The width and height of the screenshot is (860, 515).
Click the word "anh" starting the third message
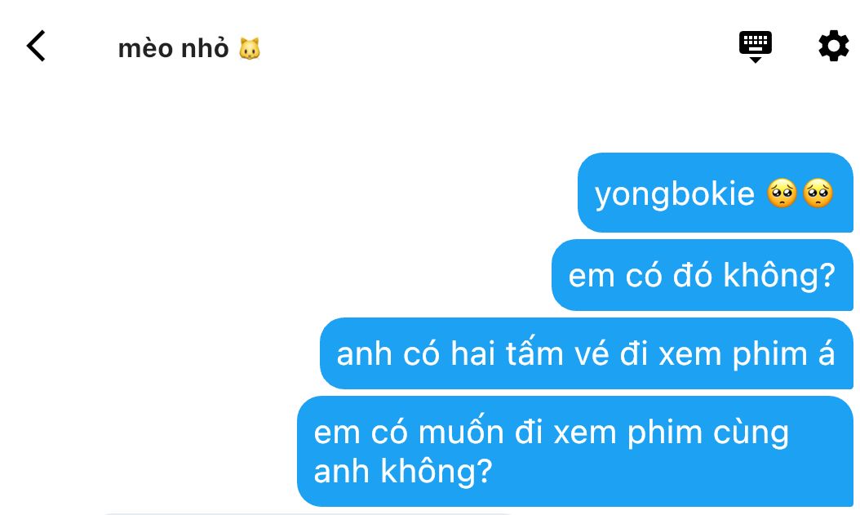click(x=364, y=353)
